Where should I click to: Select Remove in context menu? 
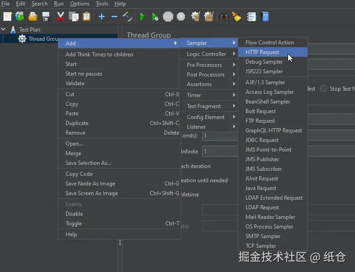tap(119, 133)
